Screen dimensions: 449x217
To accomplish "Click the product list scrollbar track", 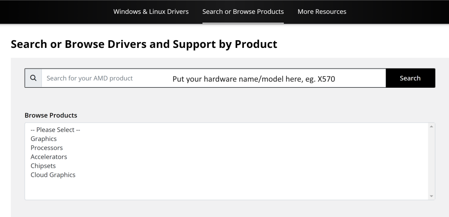I will point(432,161).
